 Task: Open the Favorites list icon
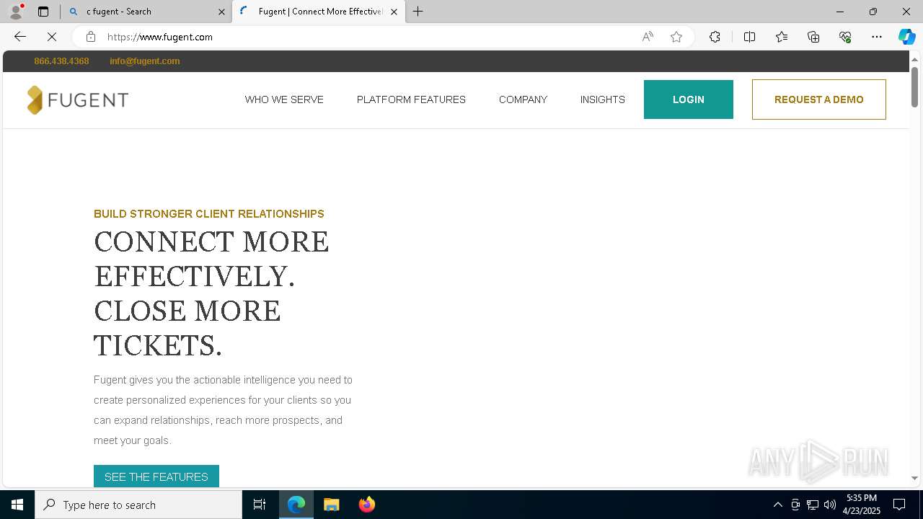(x=782, y=37)
